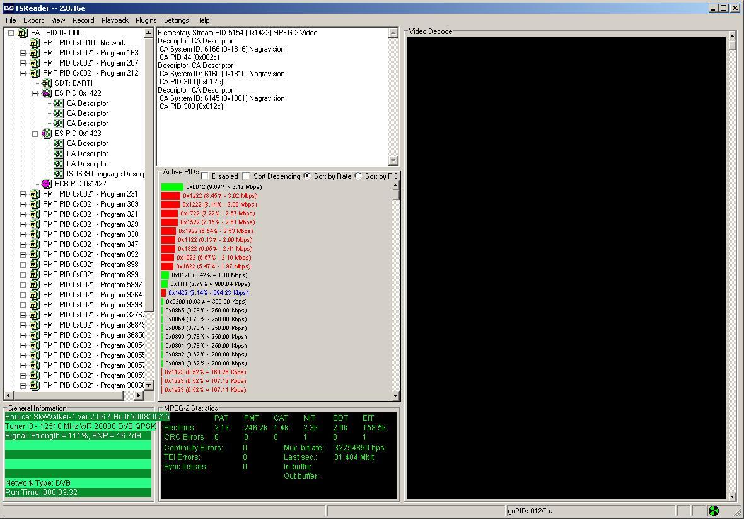Click the Active PIDs list scroll-down arrow
744x519 pixels.
pos(396,396)
